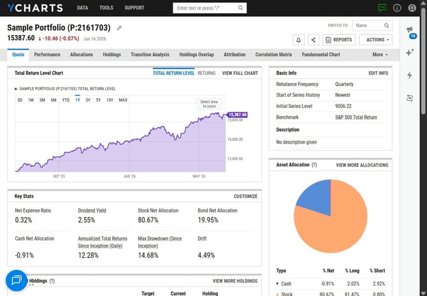Image resolution: width=427 pixels, height=296 pixels.
Task: Click Customize in Key Stats
Action: (245, 196)
